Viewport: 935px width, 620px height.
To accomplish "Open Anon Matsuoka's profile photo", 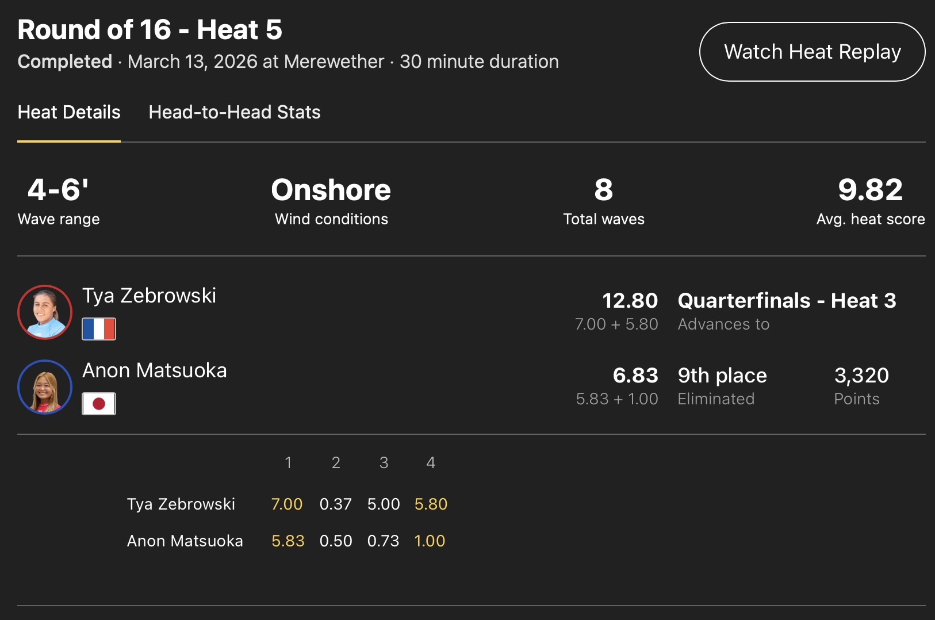I will tap(45, 387).
